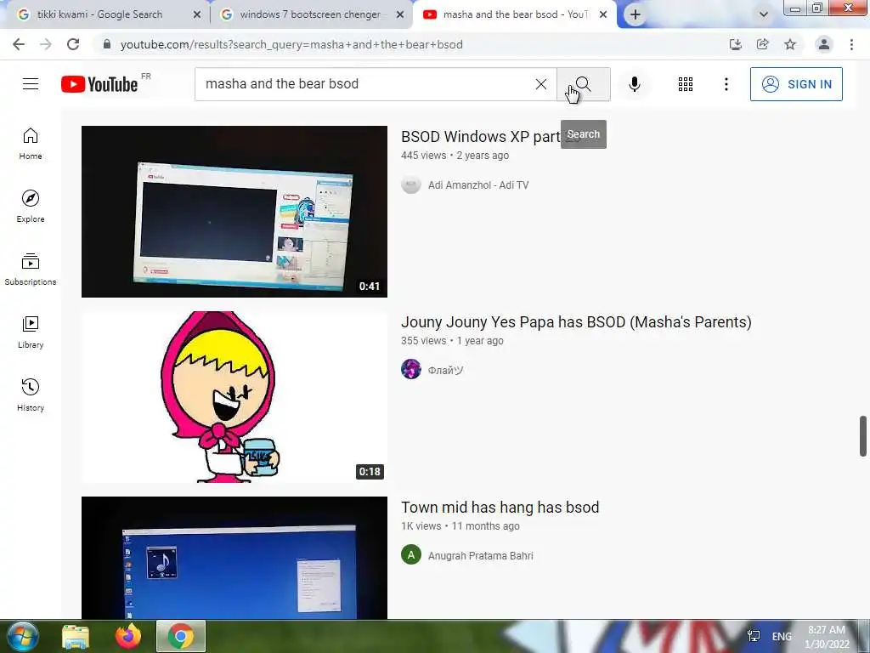Image resolution: width=870 pixels, height=653 pixels.
Task: Click the network icon in system tray
Action: (x=754, y=636)
